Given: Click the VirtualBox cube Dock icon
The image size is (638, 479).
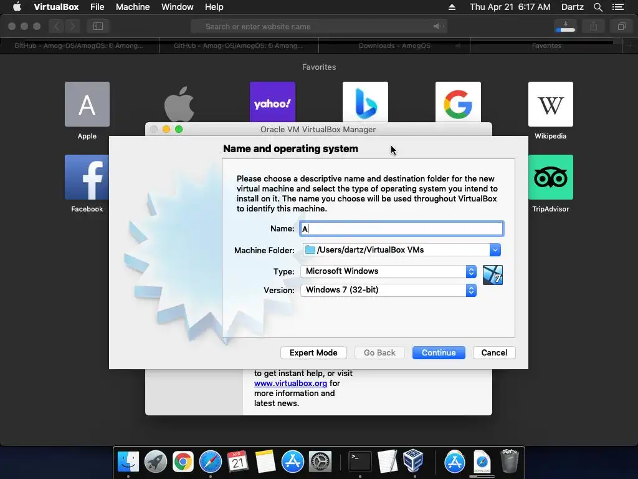Looking at the screenshot, I should 414,461.
